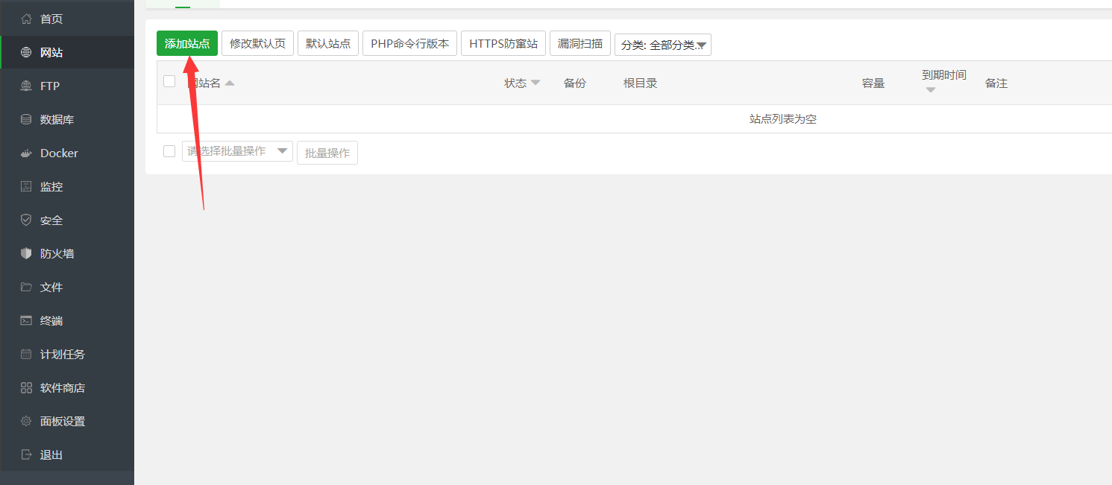This screenshot has width=1112, height=485.
Task: Click the gear icon beside 面板设置
Action: tap(26, 421)
